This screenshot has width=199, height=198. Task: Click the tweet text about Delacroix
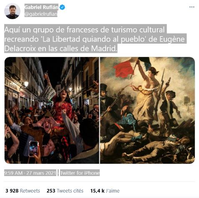tap(95, 39)
